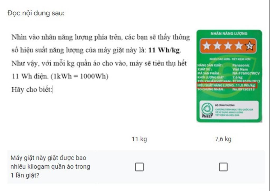
Task: Select the '7,6 kg' column header
Action: (223, 139)
